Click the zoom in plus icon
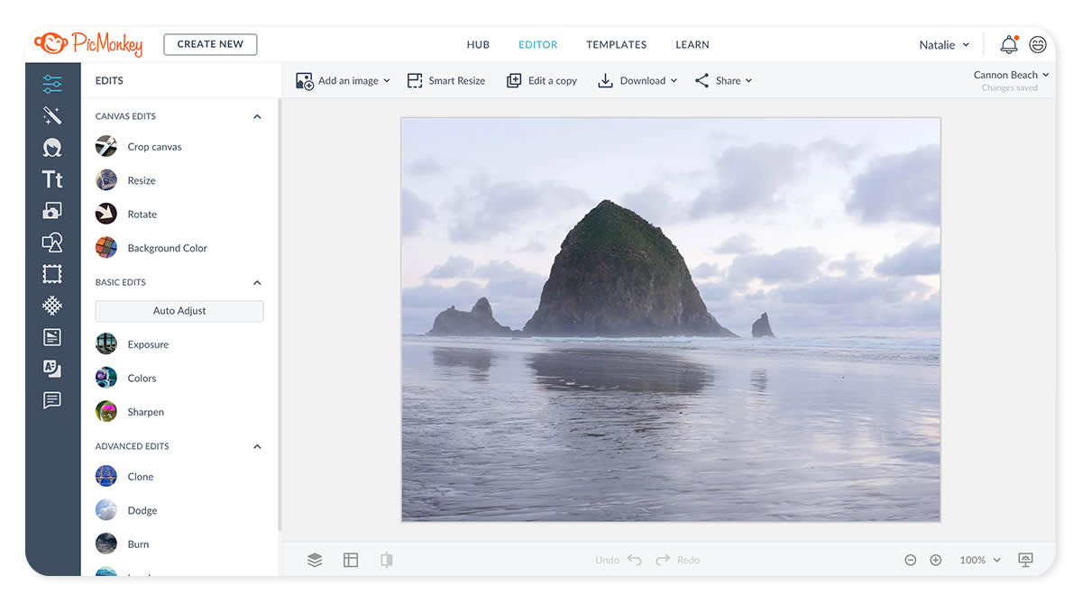Image resolution: width=1082 pixels, height=603 pixels. coord(936,560)
